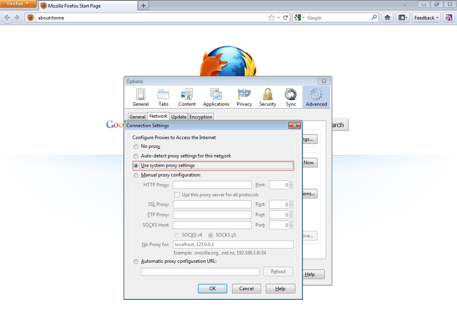Open the orange Firefox menu dropdown
The width and height of the screenshot is (457, 322).
(x=18, y=4)
